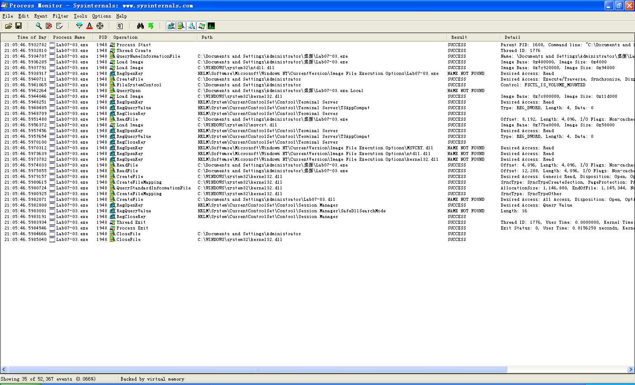
Task: Click the Process Start row operation icon
Action: 112,45
